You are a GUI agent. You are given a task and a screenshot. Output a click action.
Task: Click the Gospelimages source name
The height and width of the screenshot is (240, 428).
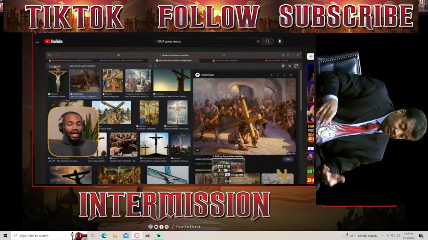(208, 75)
